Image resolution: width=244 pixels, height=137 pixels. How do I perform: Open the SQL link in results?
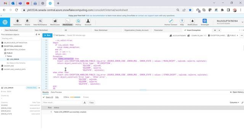(x=57, y=97)
